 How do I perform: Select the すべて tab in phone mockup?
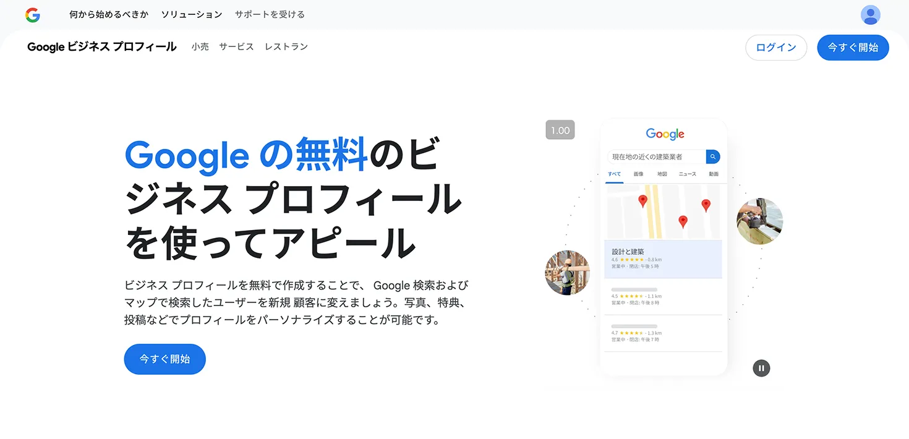pyautogui.click(x=614, y=174)
